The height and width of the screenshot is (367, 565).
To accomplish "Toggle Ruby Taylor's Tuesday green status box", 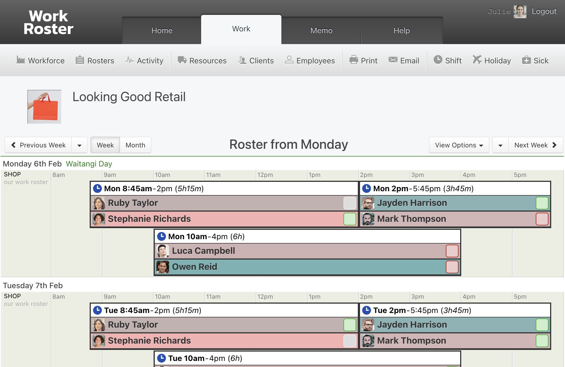I will [x=350, y=325].
